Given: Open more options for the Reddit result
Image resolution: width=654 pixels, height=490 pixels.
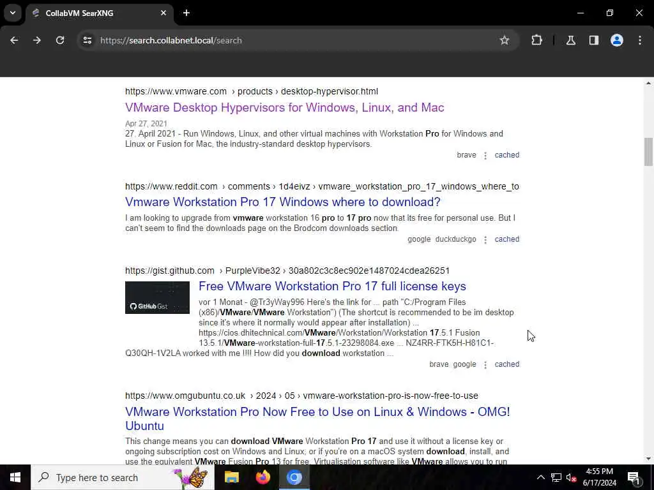Looking at the screenshot, I should (x=485, y=240).
